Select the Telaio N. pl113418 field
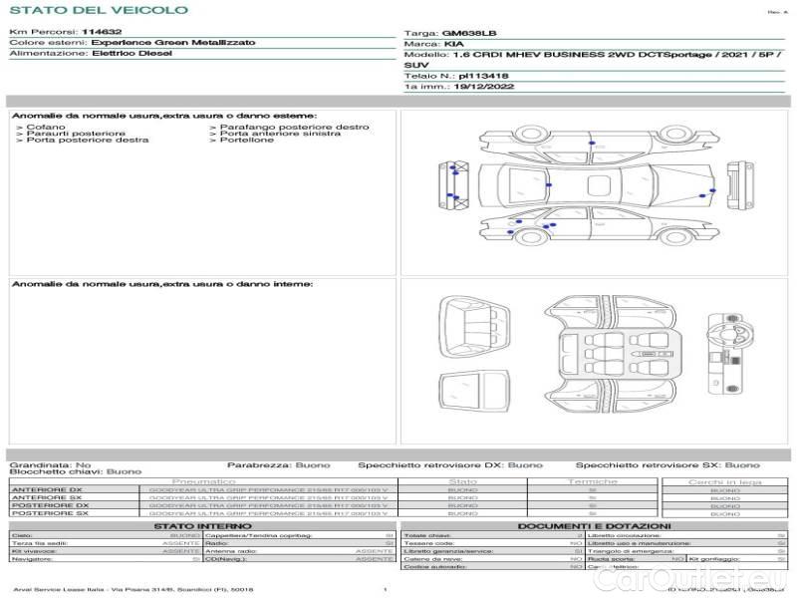 (x=456, y=76)
